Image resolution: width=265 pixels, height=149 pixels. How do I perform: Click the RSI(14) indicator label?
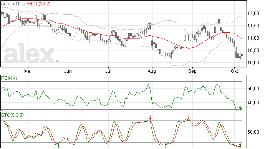[9, 78]
